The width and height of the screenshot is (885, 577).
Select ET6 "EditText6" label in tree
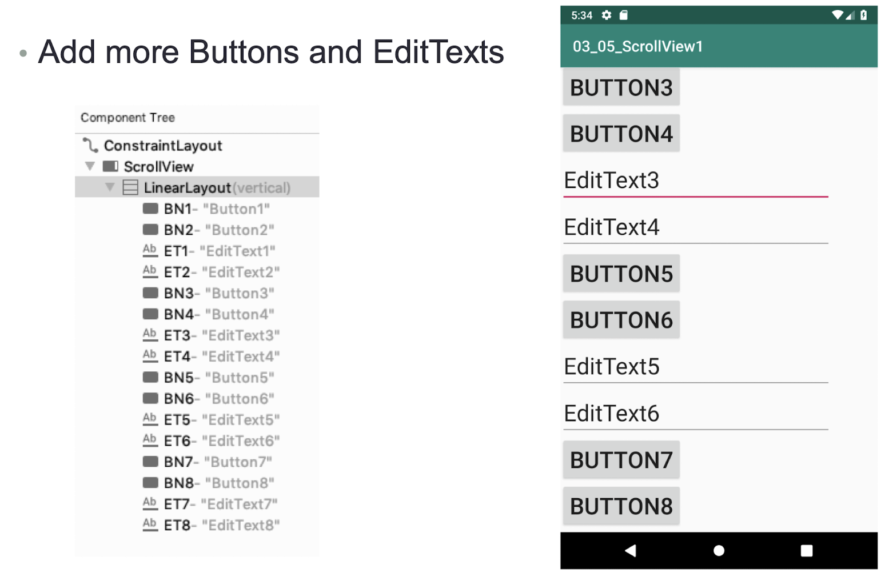(x=222, y=441)
